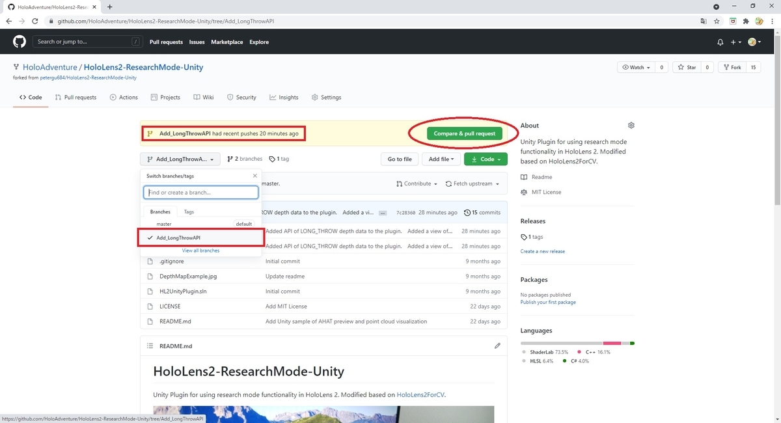The image size is (781, 423).
Task: Open the HoloAdventure owner link
Action: [x=49, y=67]
